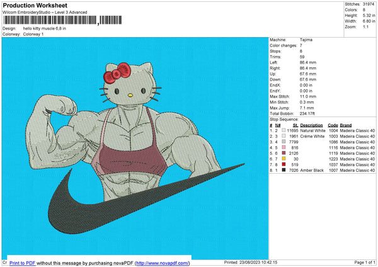The width and height of the screenshot is (378, 267).
Task: Click the red swatch for code 1037
Action: point(283,164)
